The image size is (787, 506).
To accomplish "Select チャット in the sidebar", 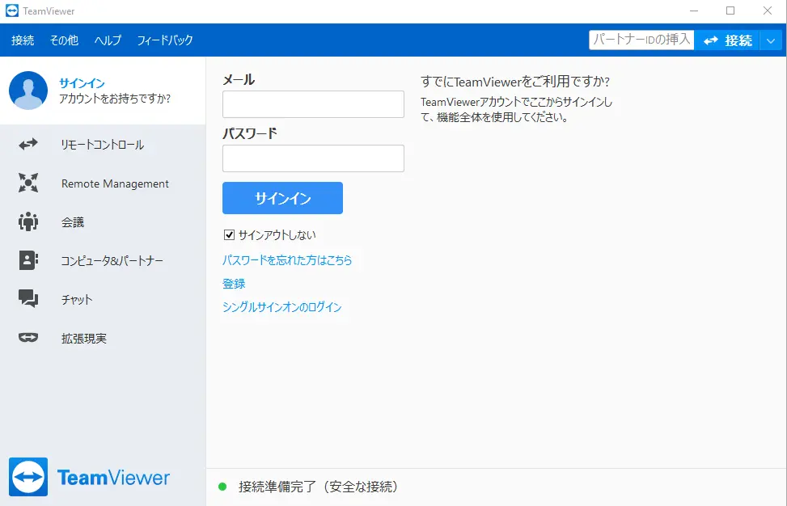I will (x=103, y=299).
